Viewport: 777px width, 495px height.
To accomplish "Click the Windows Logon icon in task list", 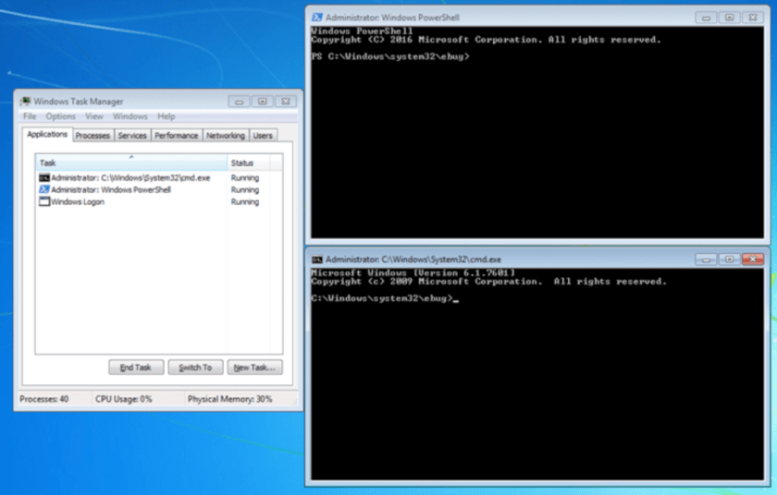I will click(43, 201).
